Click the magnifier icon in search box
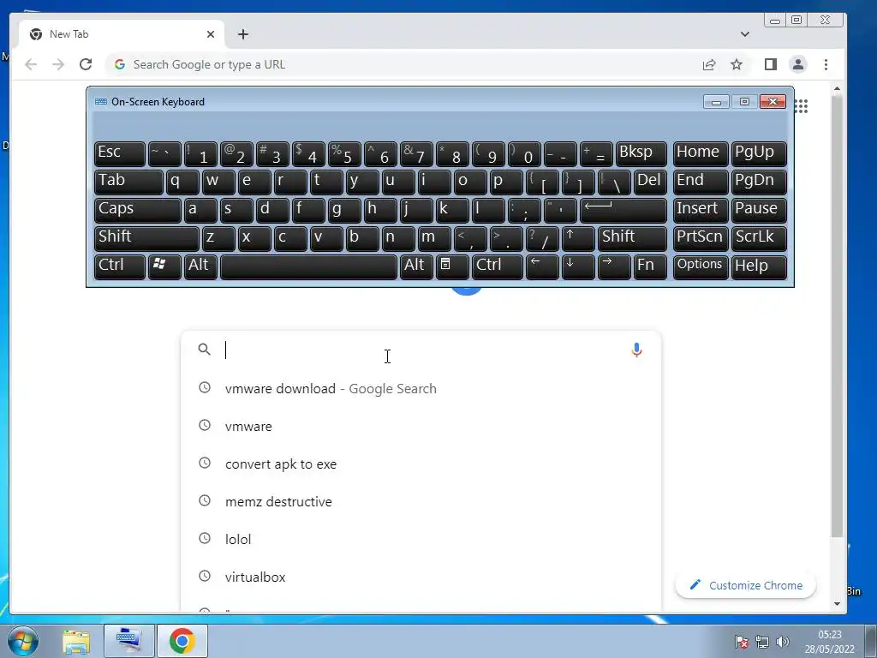Image resolution: width=877 pixels, height=658 pixels. tap(204, 350)
